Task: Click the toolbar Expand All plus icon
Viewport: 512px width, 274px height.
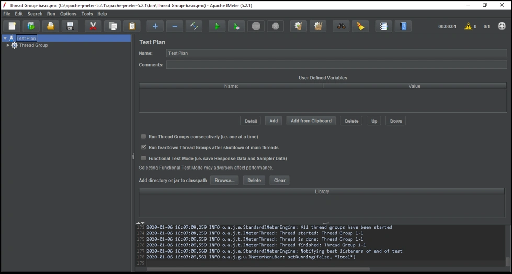Action: tap(155, 26)
